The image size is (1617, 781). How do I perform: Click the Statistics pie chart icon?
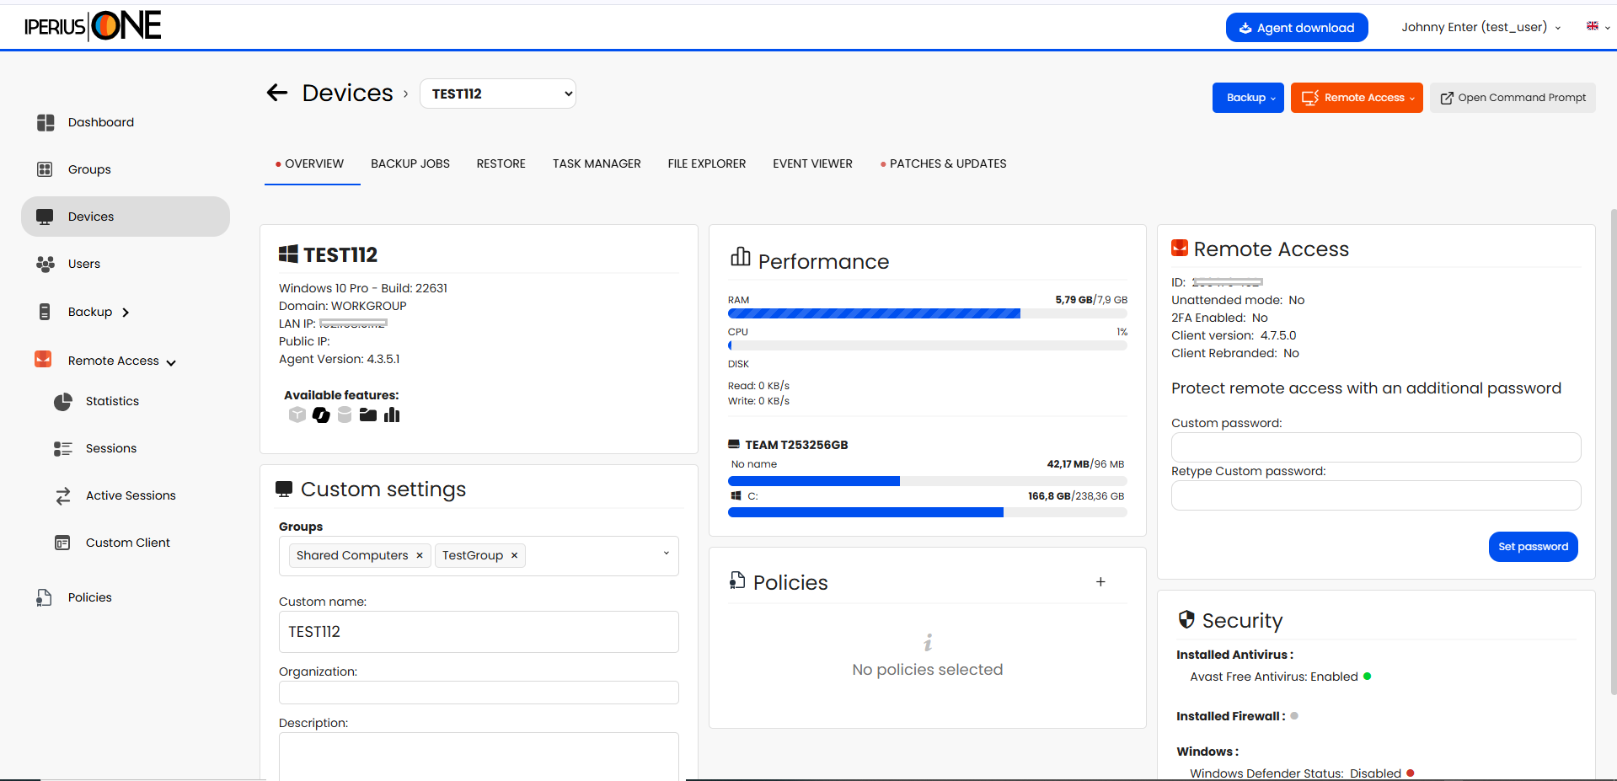(x=63, y=402)
